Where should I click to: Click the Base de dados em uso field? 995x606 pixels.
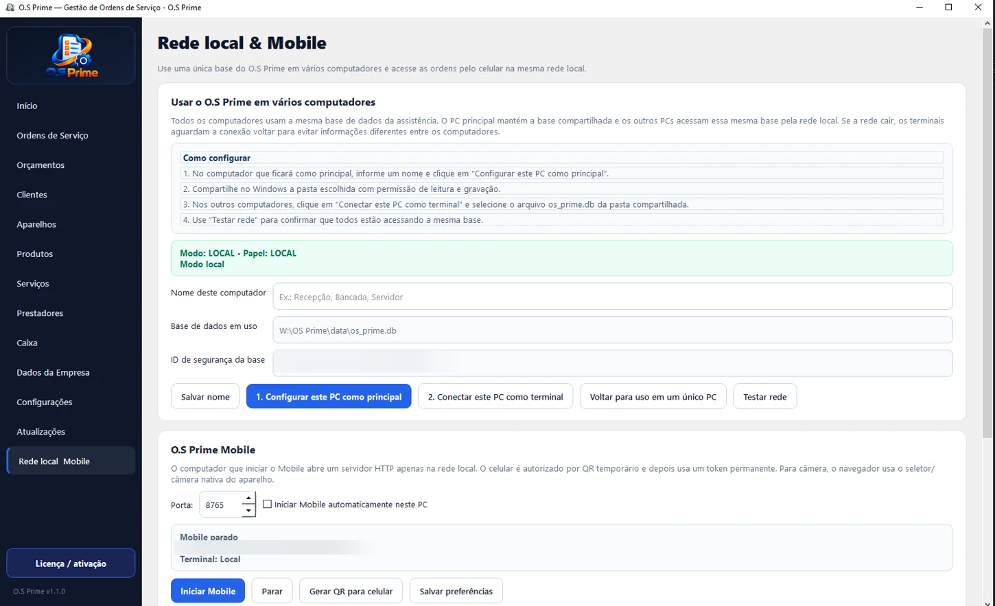[x=613, y=330]
